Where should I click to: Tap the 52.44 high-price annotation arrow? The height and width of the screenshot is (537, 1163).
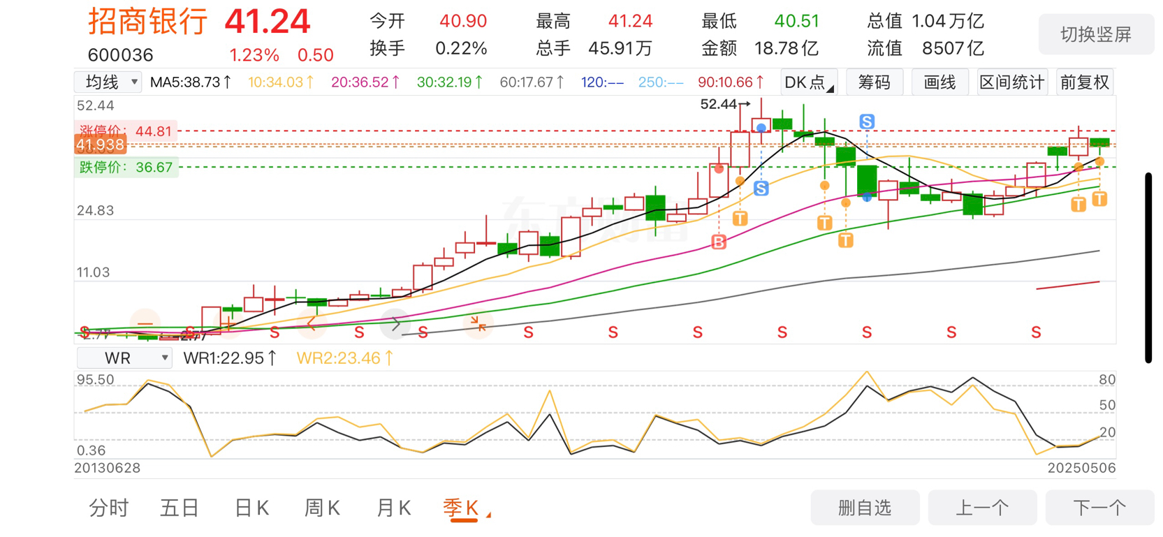725,104
